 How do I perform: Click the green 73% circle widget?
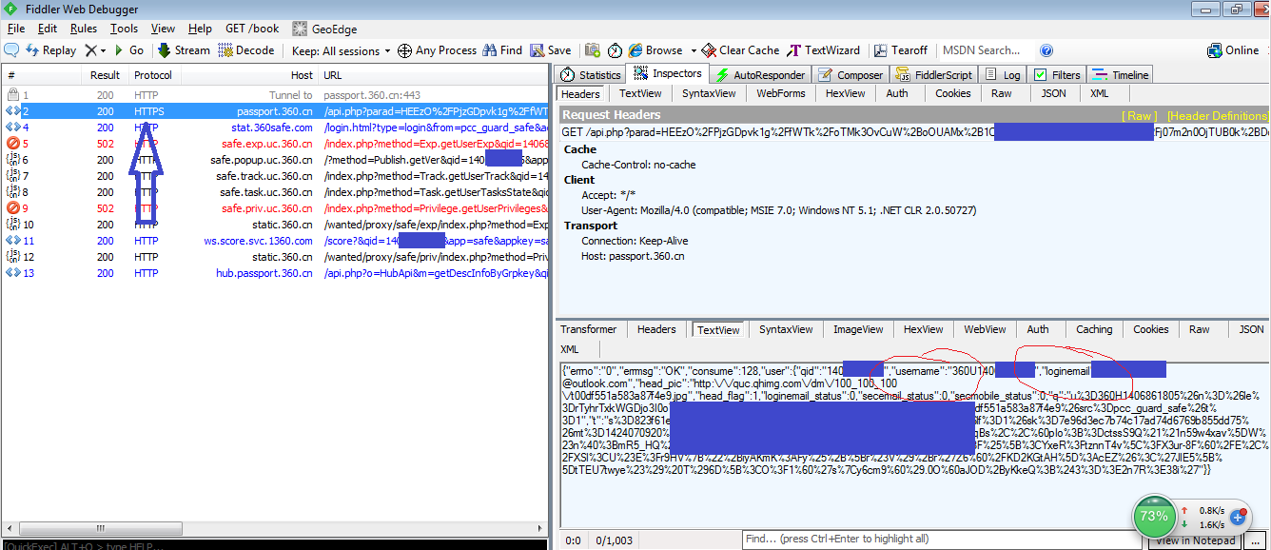pos(1154,518)
